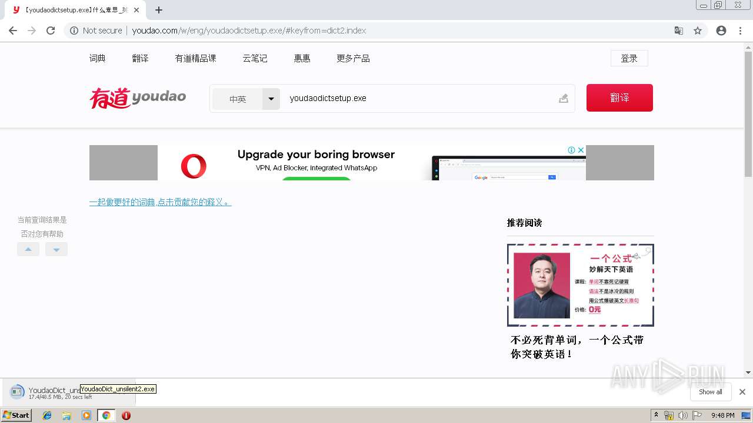Launch Internet Explorer from taskbar

tap(47, 415)
